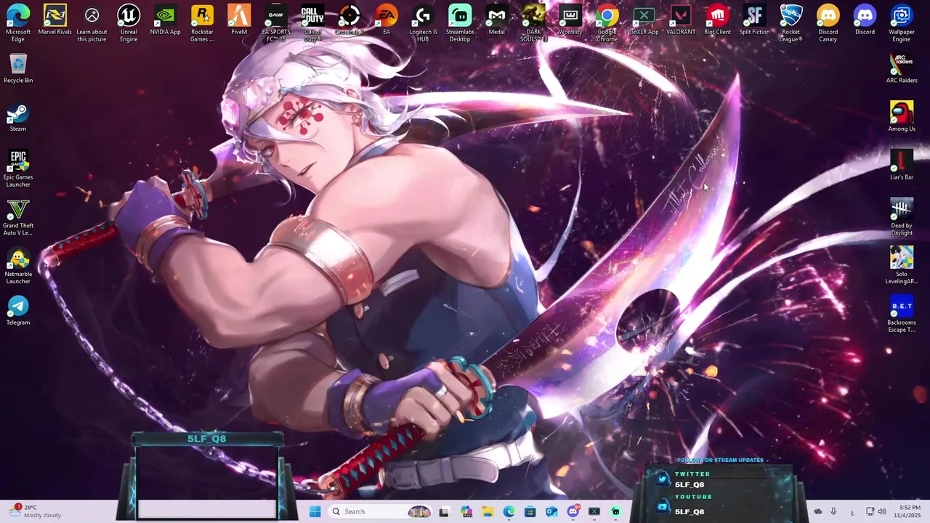Select the FiveM desktop icon

click(239, 20)
